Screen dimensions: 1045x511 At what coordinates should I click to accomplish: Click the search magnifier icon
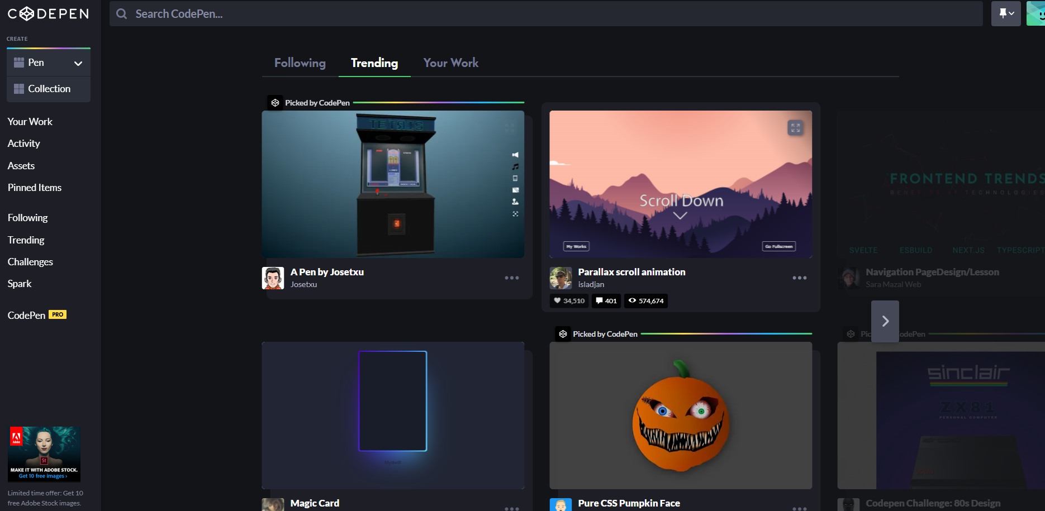[121, 13]
